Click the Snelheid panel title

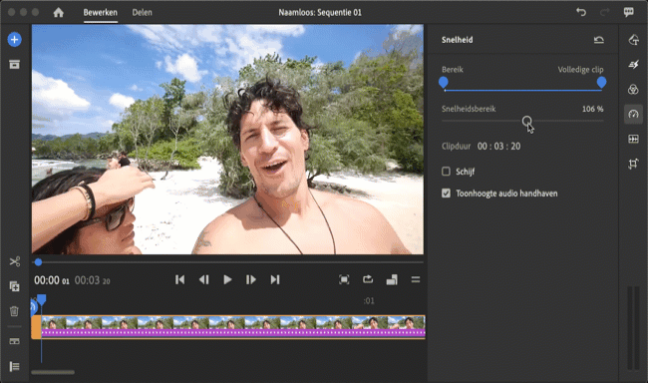point(457,40)
